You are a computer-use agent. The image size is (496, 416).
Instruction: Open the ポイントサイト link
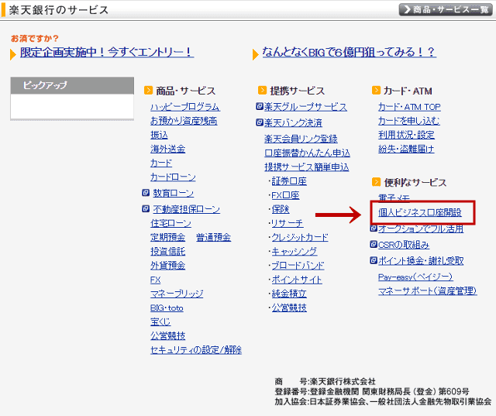(297, 280)
